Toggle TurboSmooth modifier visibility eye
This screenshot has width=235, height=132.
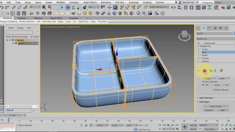(x=199, y=43)
